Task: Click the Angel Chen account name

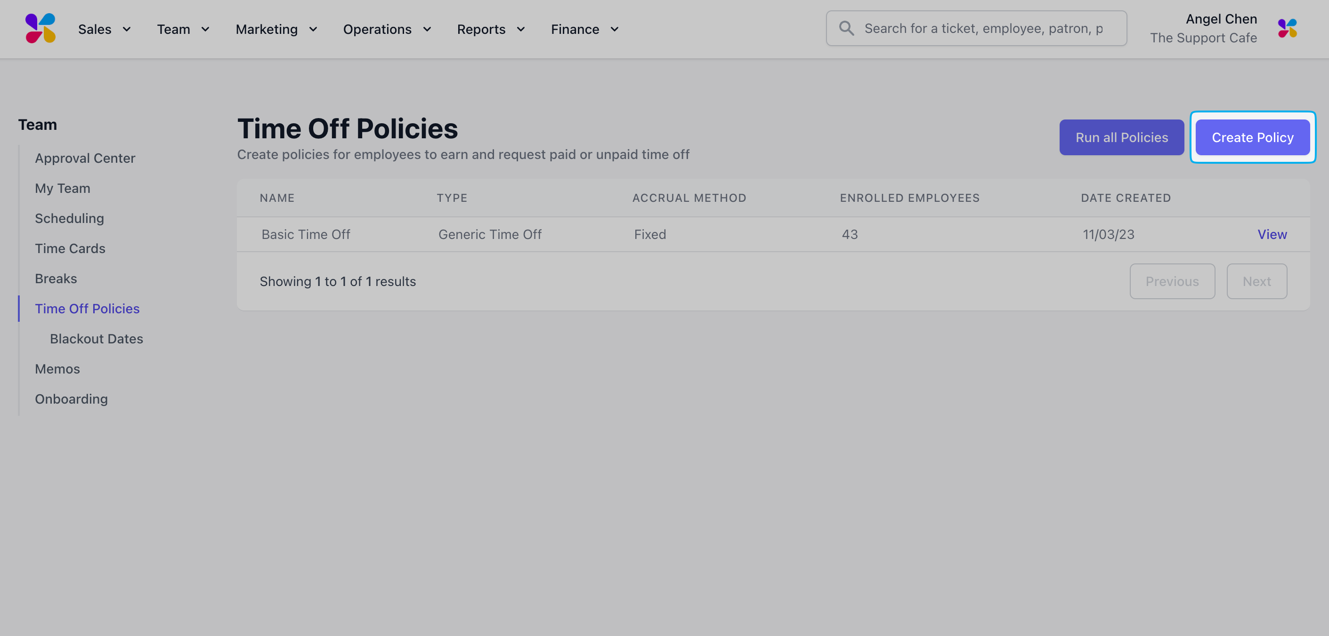Action: click(x=1221, y=19)
